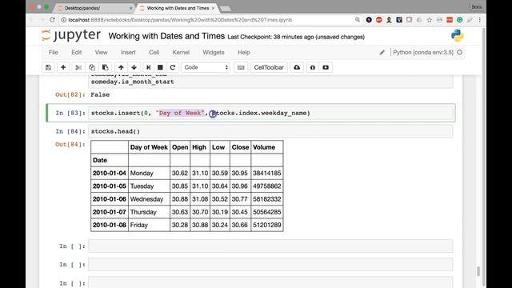Viewport: 512px width, 288px height.
Task: Select Working with Dates and Times tab
Action: 178,8
